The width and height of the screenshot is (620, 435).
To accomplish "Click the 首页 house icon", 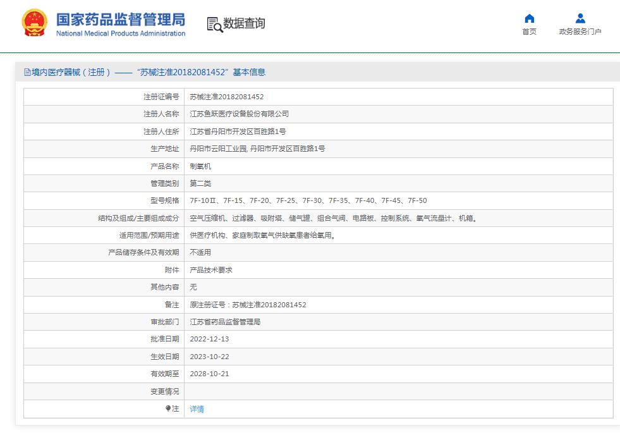I will point(529,18).
